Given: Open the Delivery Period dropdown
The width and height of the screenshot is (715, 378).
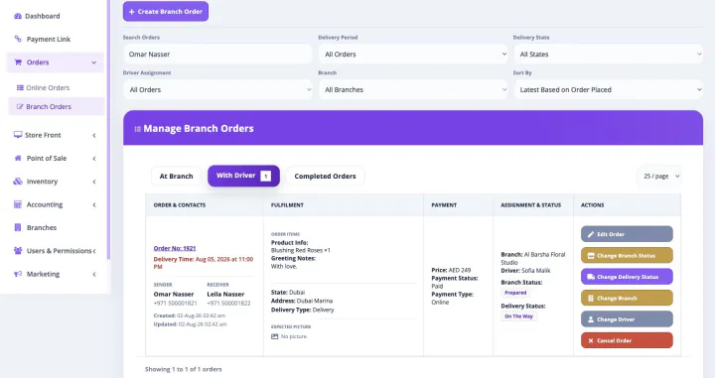Looking at the screenshot, I should pos(413,55).
